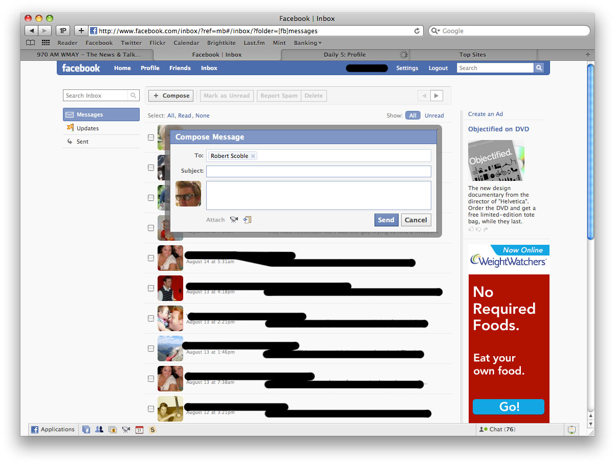The image size is (615, 464).
Task: Tick the checkbox for the August 12 3:21pm message
Action: click(x=151, y=409)
